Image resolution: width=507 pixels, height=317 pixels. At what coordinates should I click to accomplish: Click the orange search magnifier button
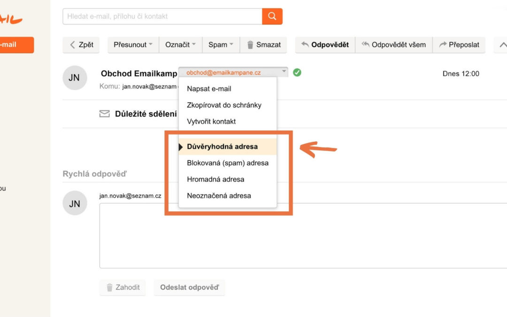coord(272,16)
